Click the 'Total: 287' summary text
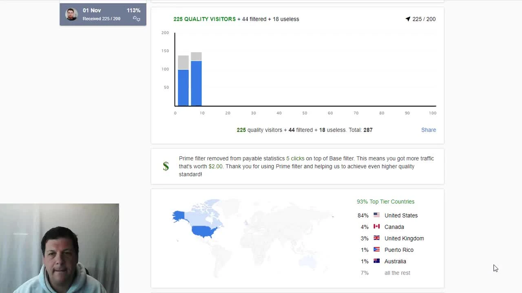 pos(361,130)
